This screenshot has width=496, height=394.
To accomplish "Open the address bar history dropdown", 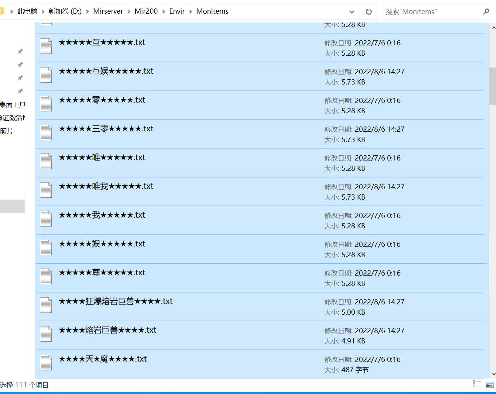I will click(352, 12).
